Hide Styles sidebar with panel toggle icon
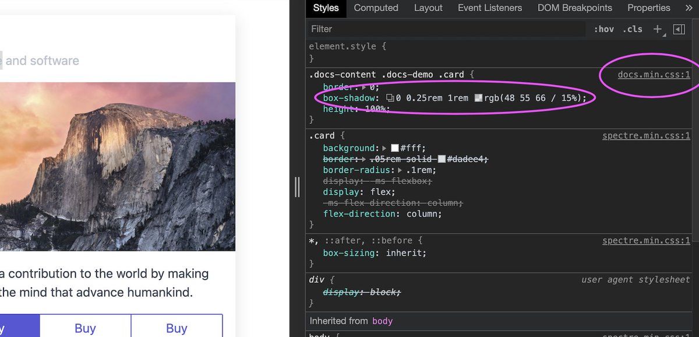699x337 pixels. (679, 29)
